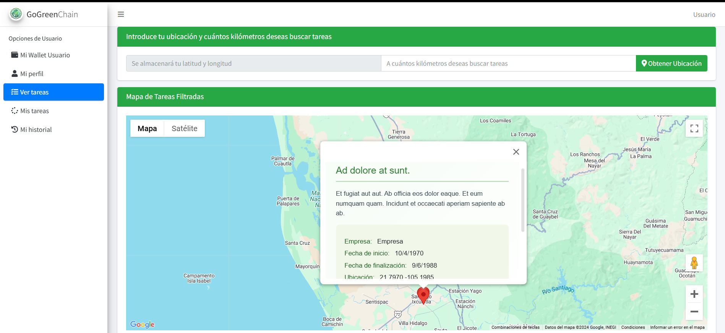Click the latitude and longitude field
This screenshot has height=333, width=725.
click(x=253, y=63)
